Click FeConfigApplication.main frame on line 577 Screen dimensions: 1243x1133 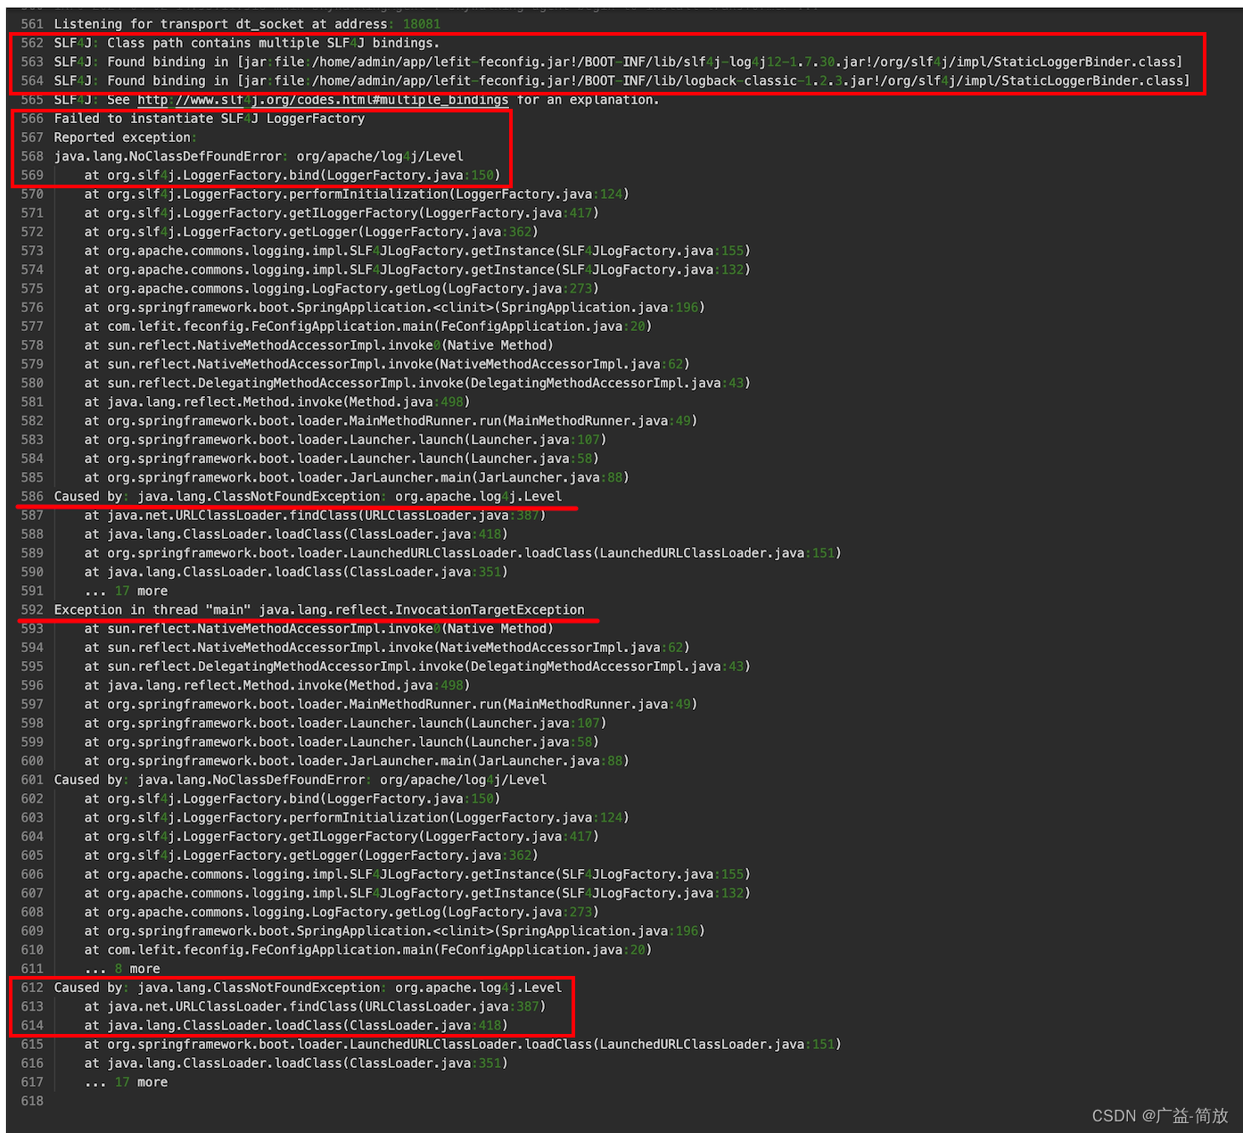pos(368,327)
